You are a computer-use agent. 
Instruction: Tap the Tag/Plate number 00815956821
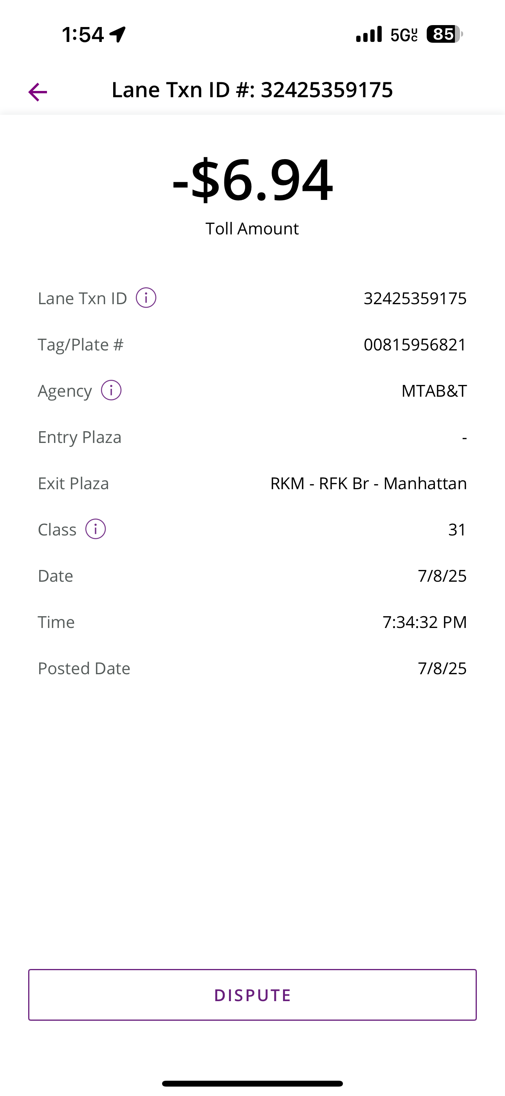415,345
